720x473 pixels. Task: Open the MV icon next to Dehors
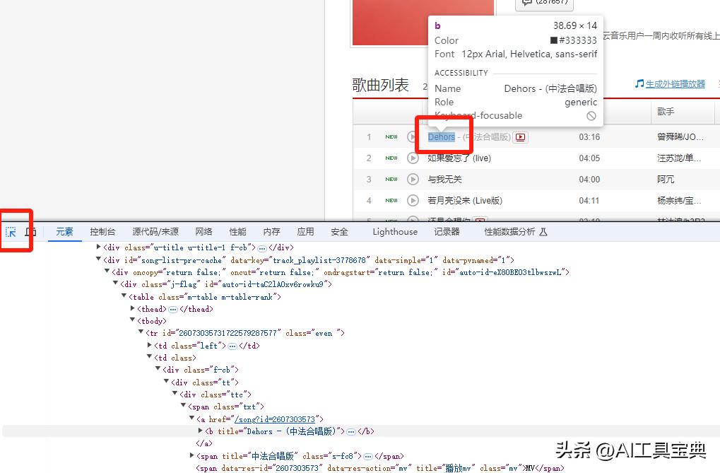tap(521, 137)
